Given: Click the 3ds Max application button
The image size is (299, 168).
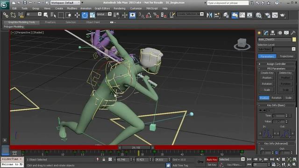Looking at the screenshot, I should (4, 5).
